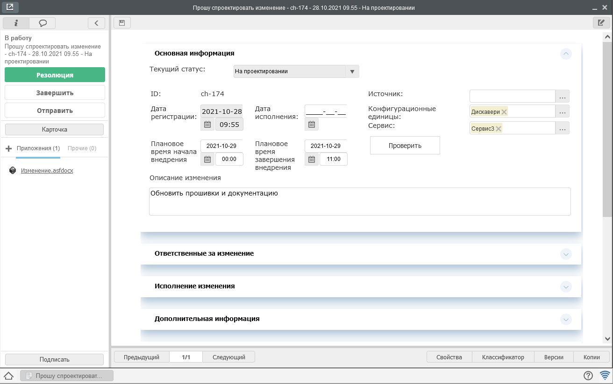Open the Классификатор tab

pos(503,357)
